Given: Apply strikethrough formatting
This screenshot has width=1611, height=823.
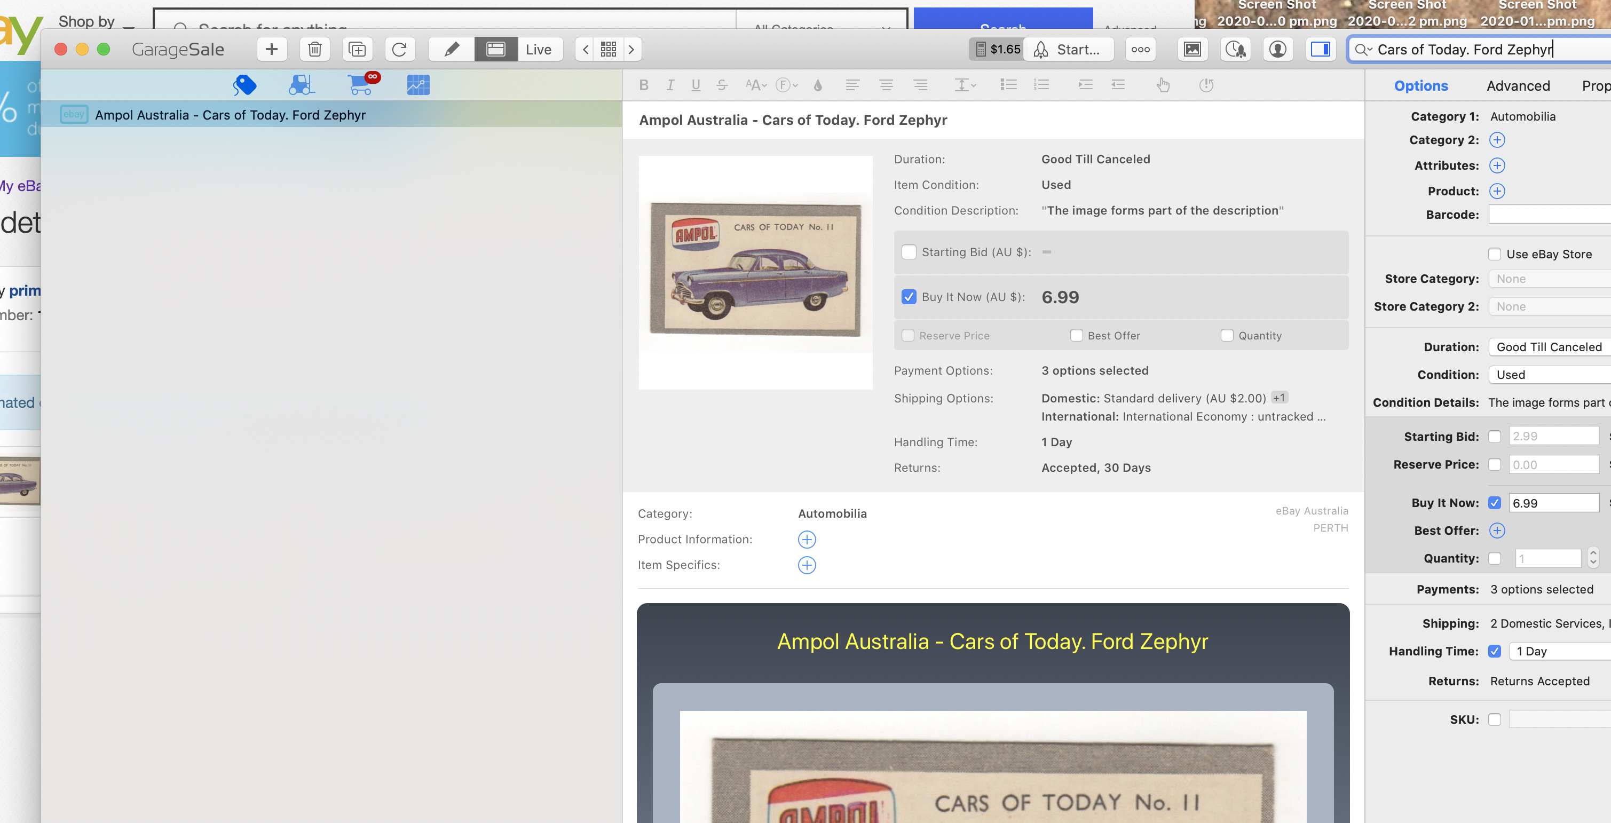Looking at the screenshot, I should [722, 85].
